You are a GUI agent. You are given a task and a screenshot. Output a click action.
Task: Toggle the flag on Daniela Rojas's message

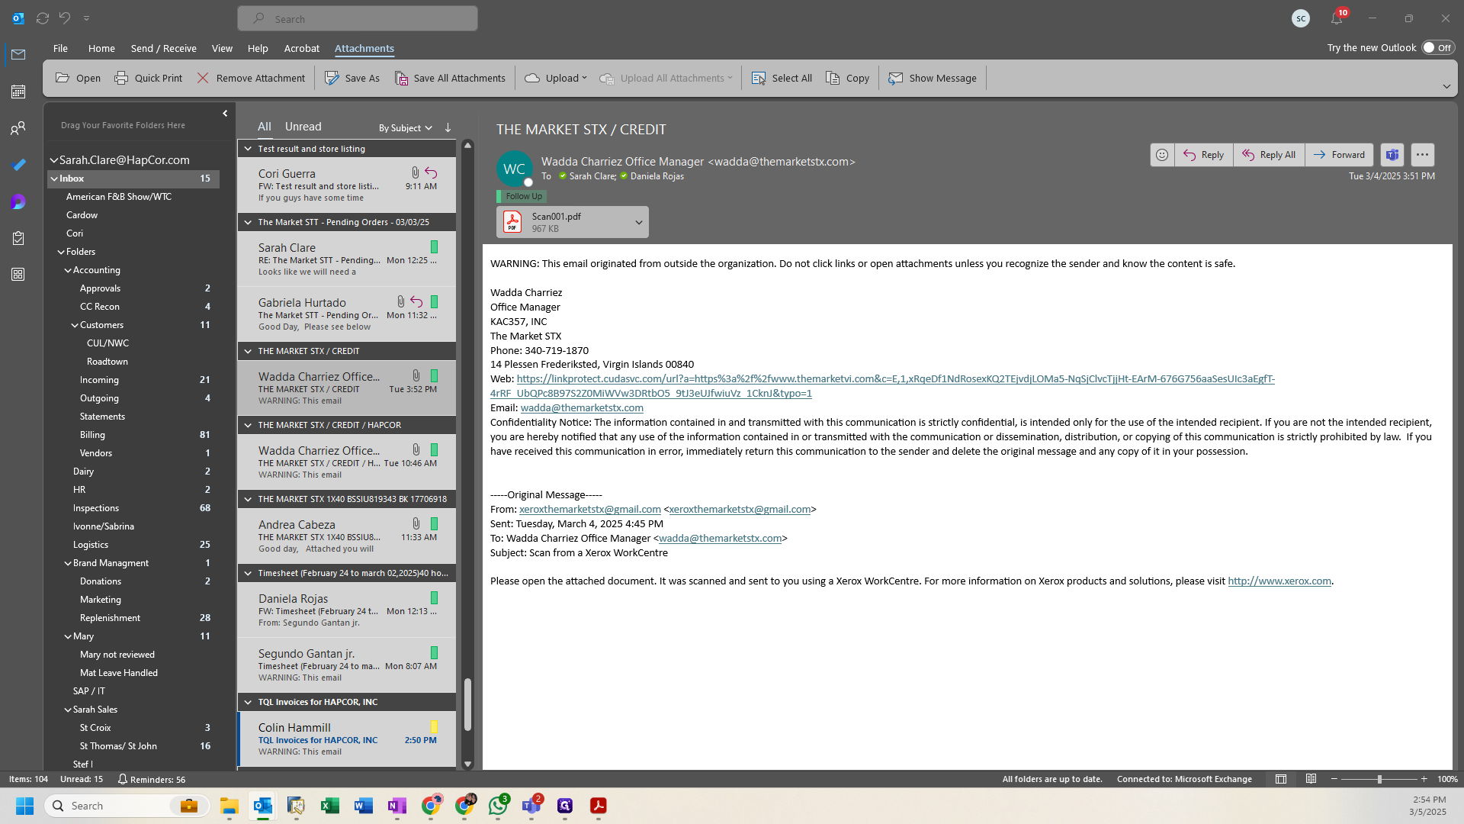click(434, 598)
